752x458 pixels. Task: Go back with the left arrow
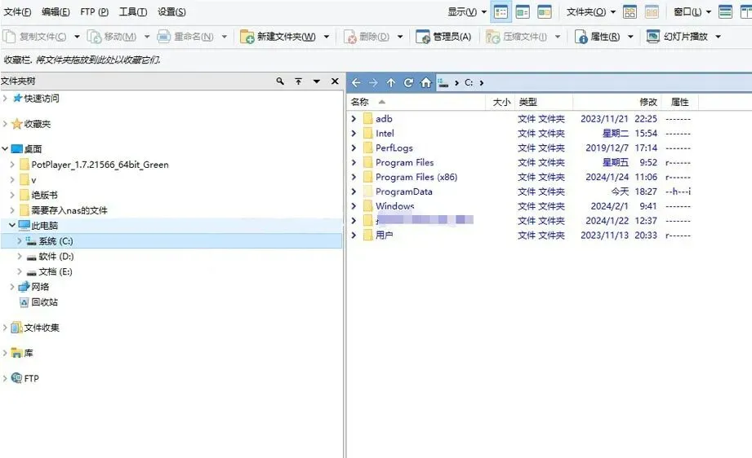[x=356, y=83]
